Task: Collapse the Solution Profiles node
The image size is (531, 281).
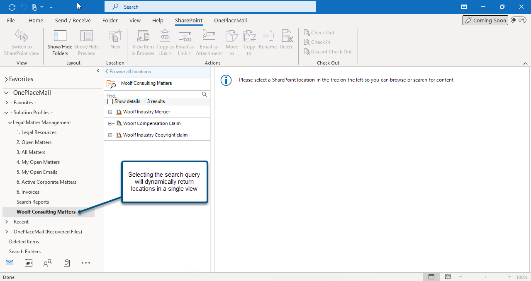Action: [x=6, y=113]
